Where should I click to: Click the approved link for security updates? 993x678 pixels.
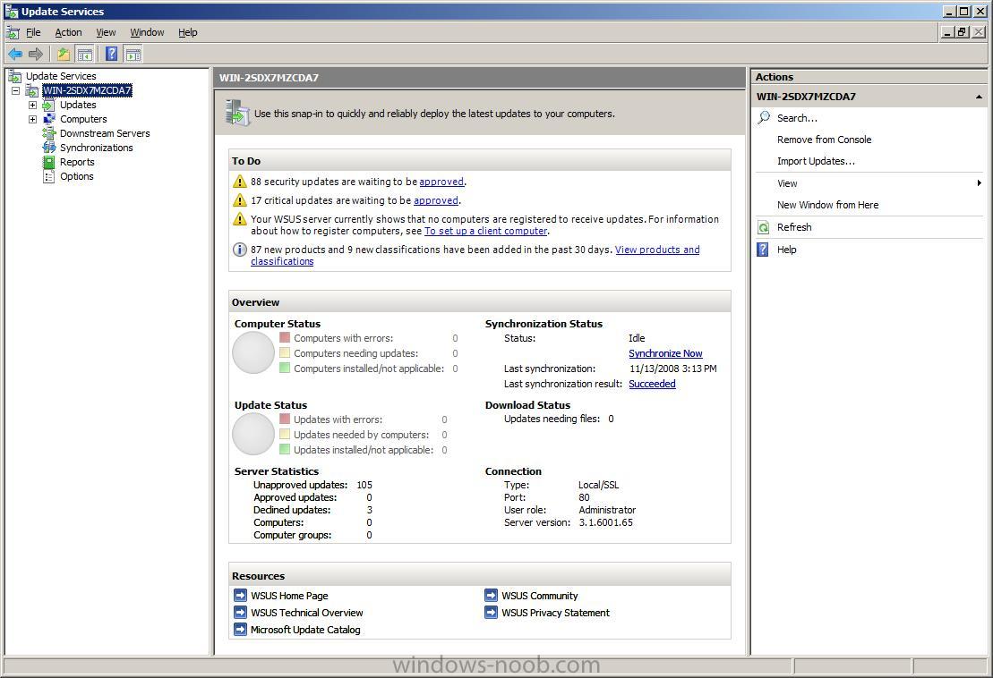441,182
